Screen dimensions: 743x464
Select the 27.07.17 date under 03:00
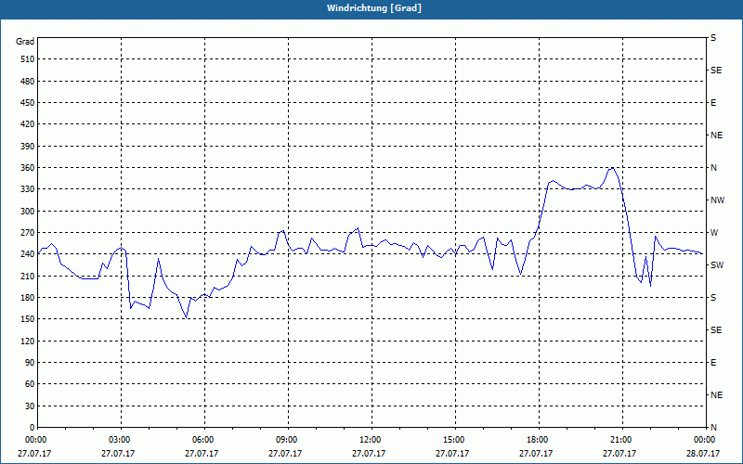pyautogui.click(x=118, y=454)
